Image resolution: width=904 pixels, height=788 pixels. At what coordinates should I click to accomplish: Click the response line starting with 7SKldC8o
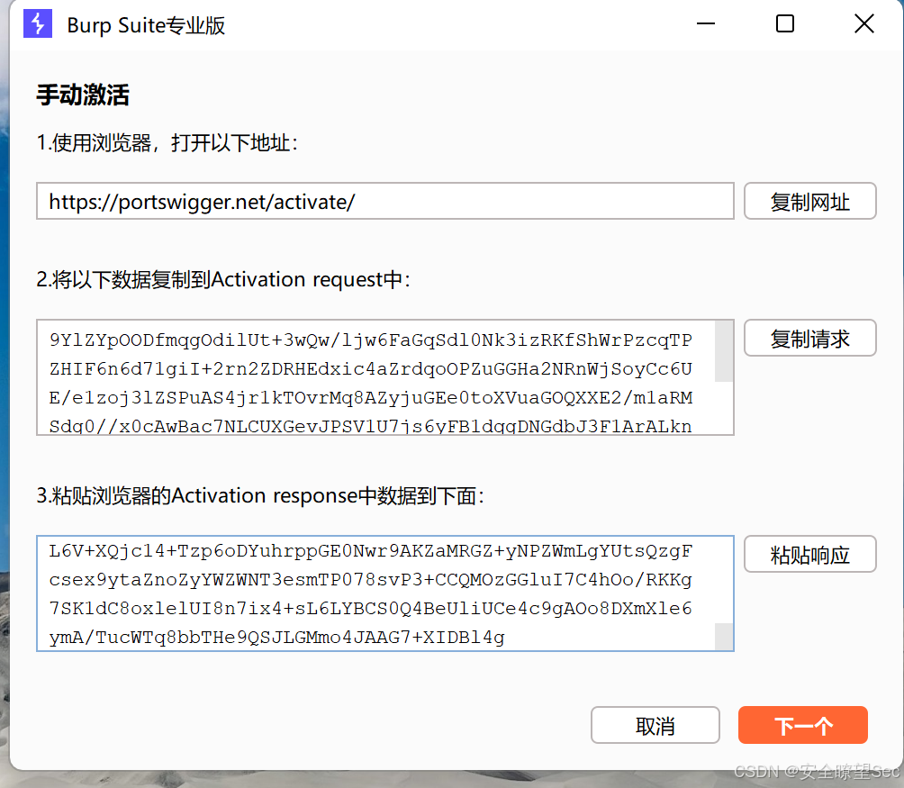tap(371, 609)
